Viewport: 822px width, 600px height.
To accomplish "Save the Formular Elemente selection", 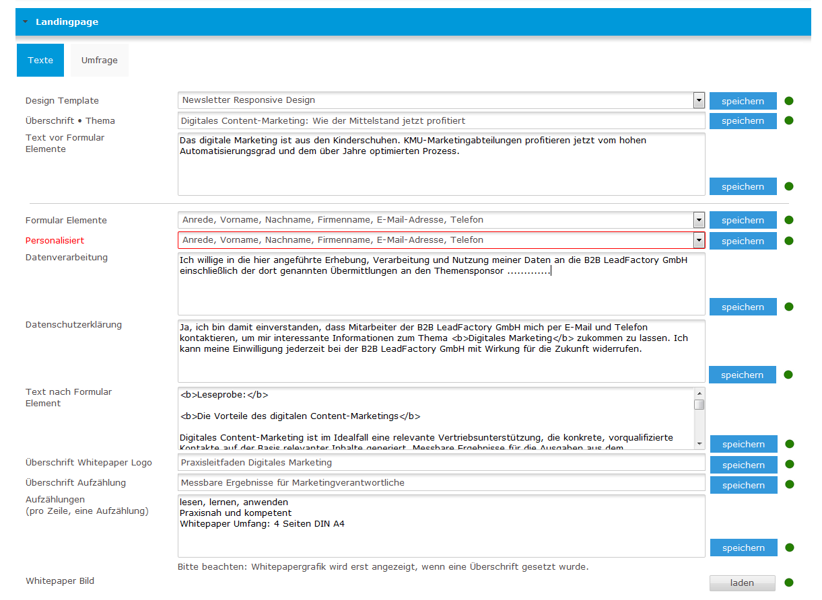I will [743, 220].
